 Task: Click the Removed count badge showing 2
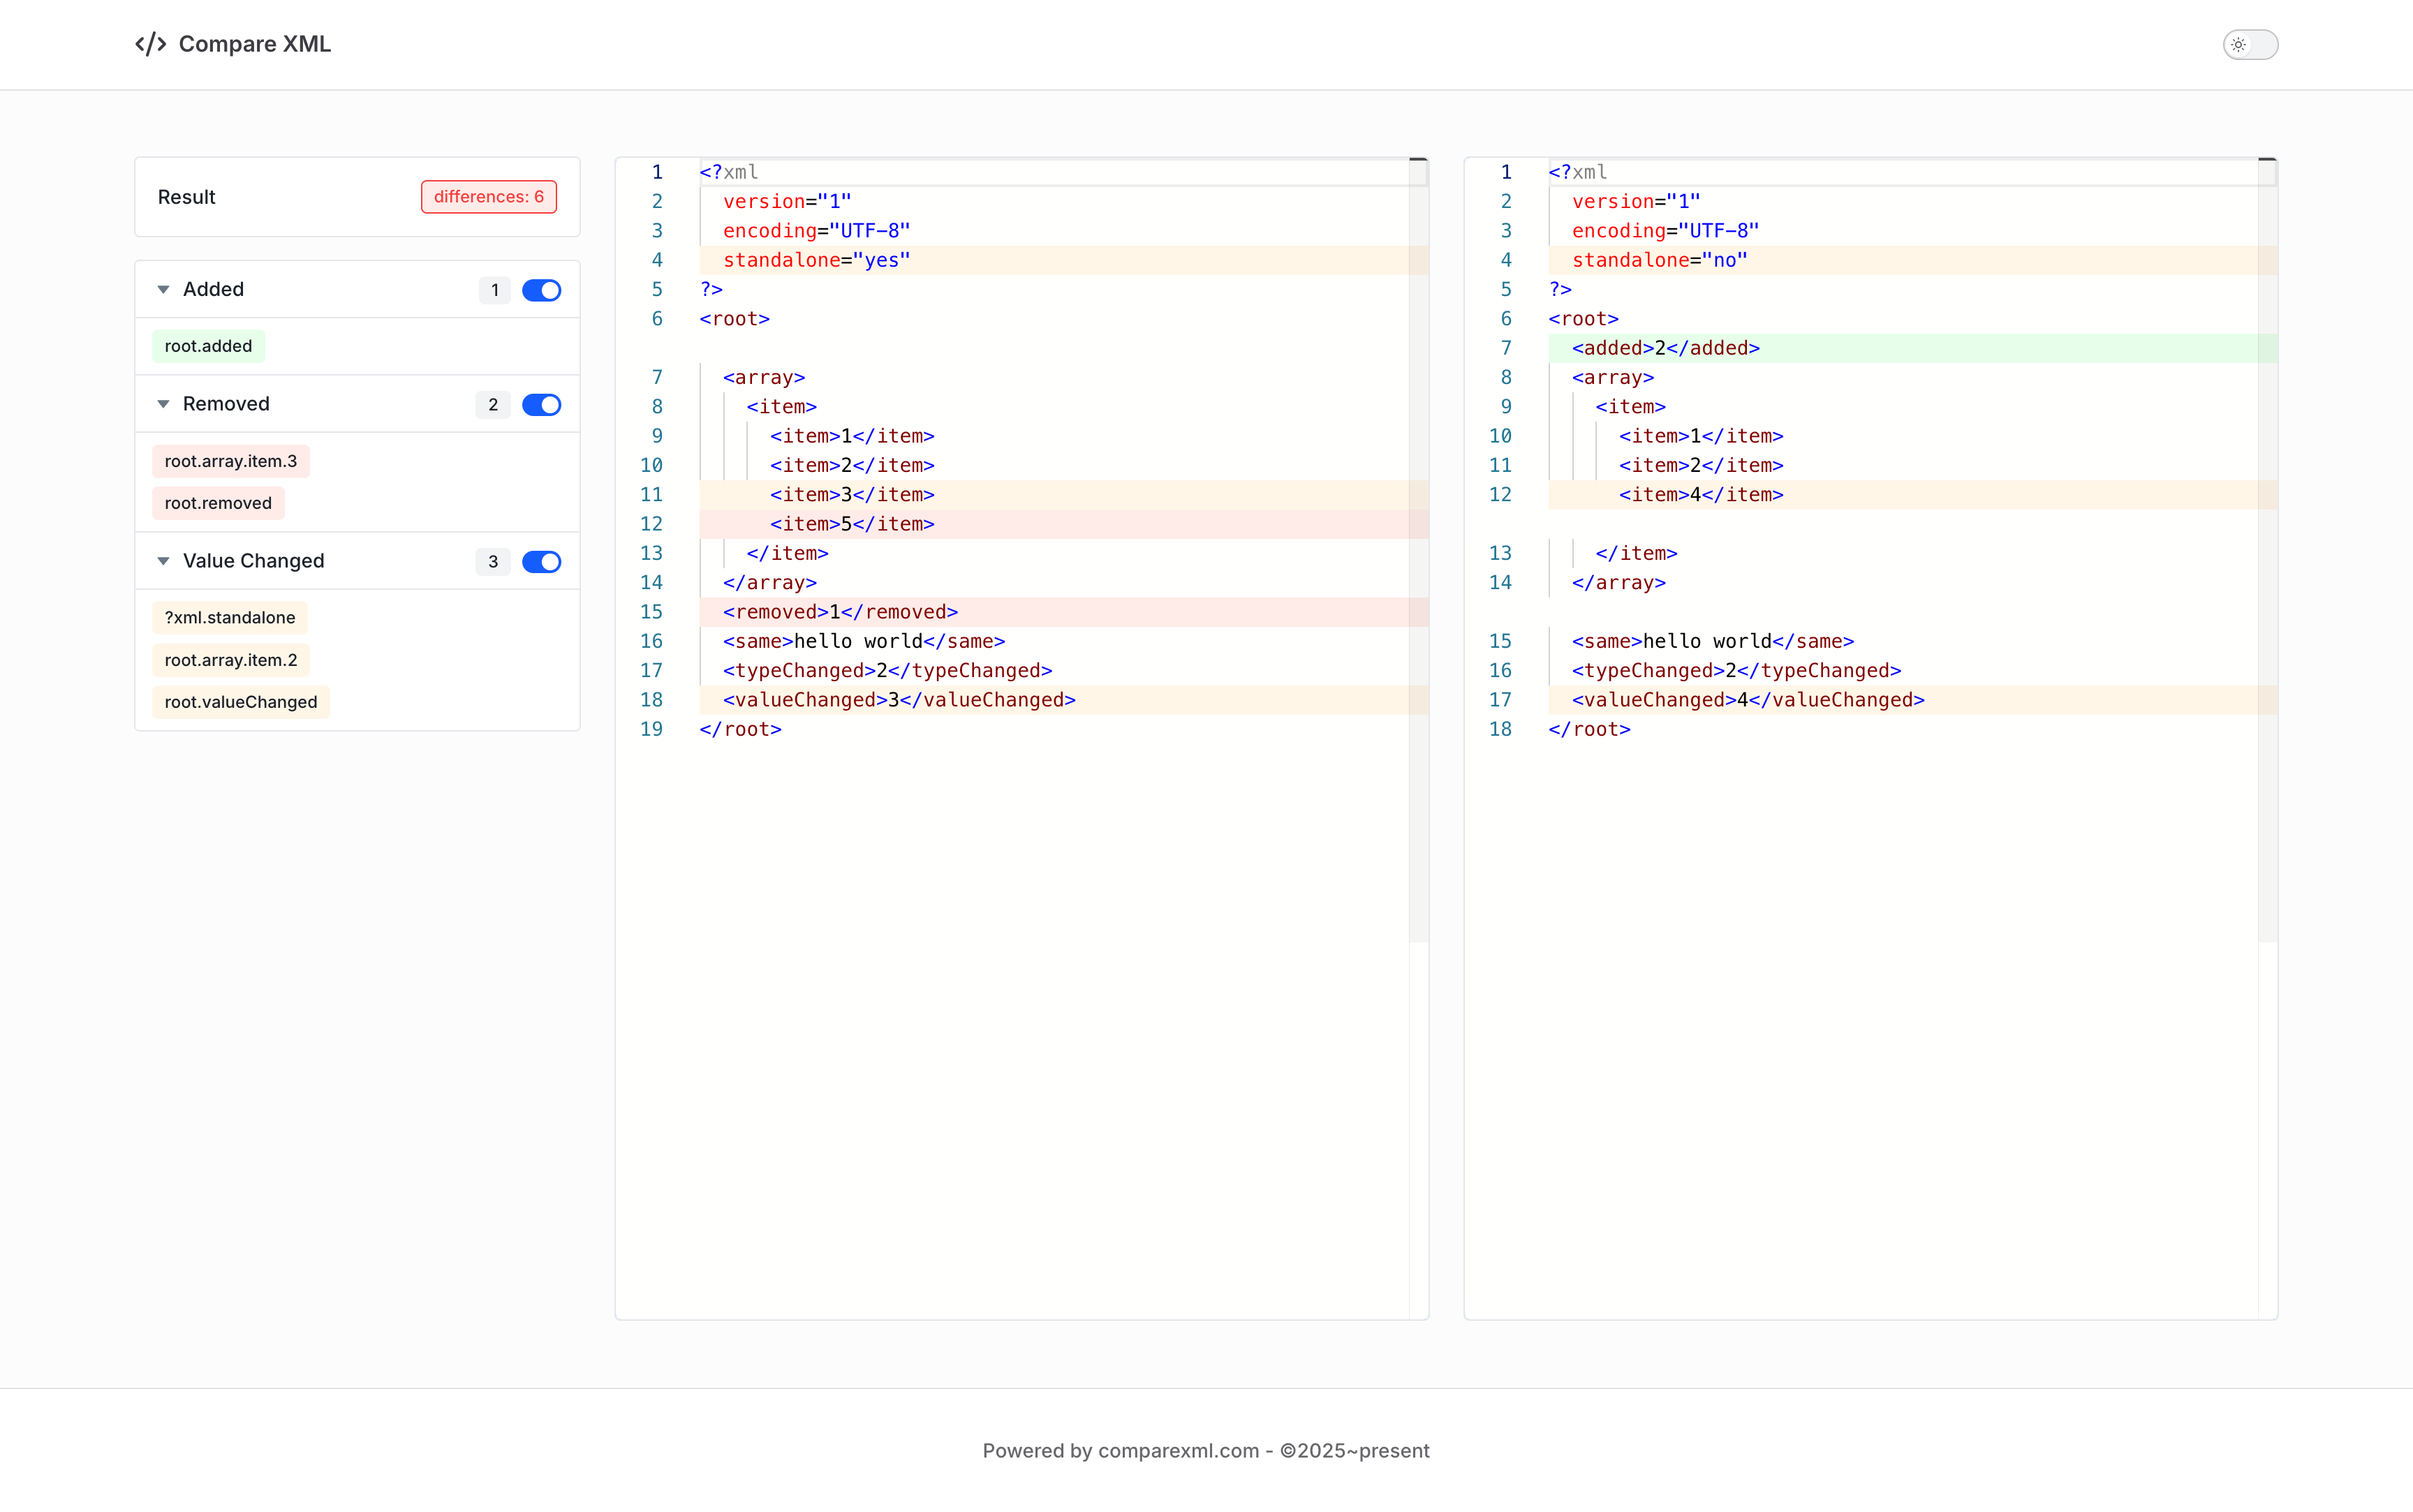pos(493,405)
